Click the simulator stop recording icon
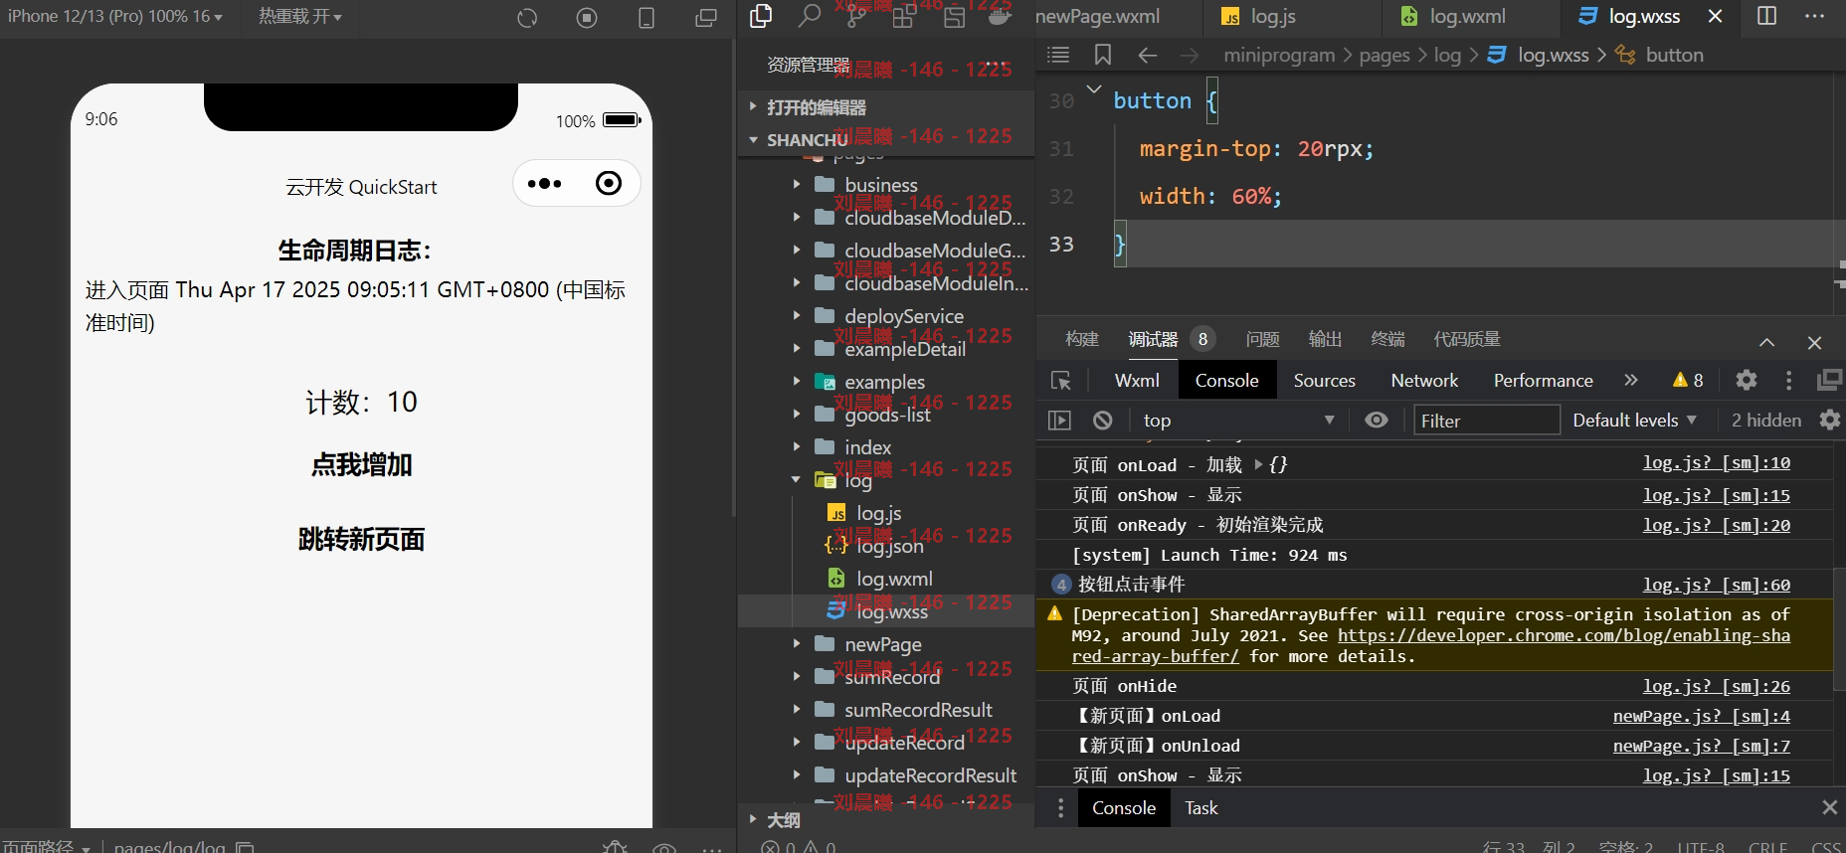 587,17
